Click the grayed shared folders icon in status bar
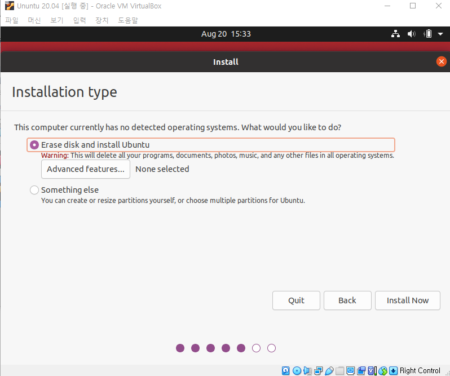The width and height of the screenshot is (450, 376). click(x=340, y=370)
